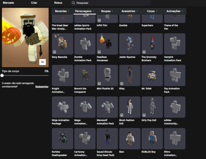Screen dimensions: 206x159
Task: Click the Tipo de corpo slider handle
Action: click(x=2, y=76)
